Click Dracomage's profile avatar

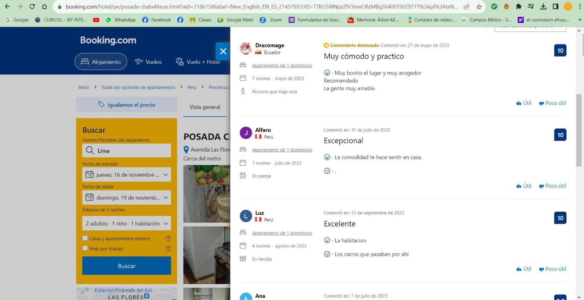pyautogui.click(x=246, y=48)
